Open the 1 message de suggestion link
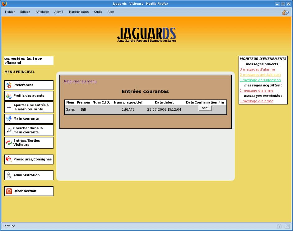The image size is (293, 231). point(260,80)
